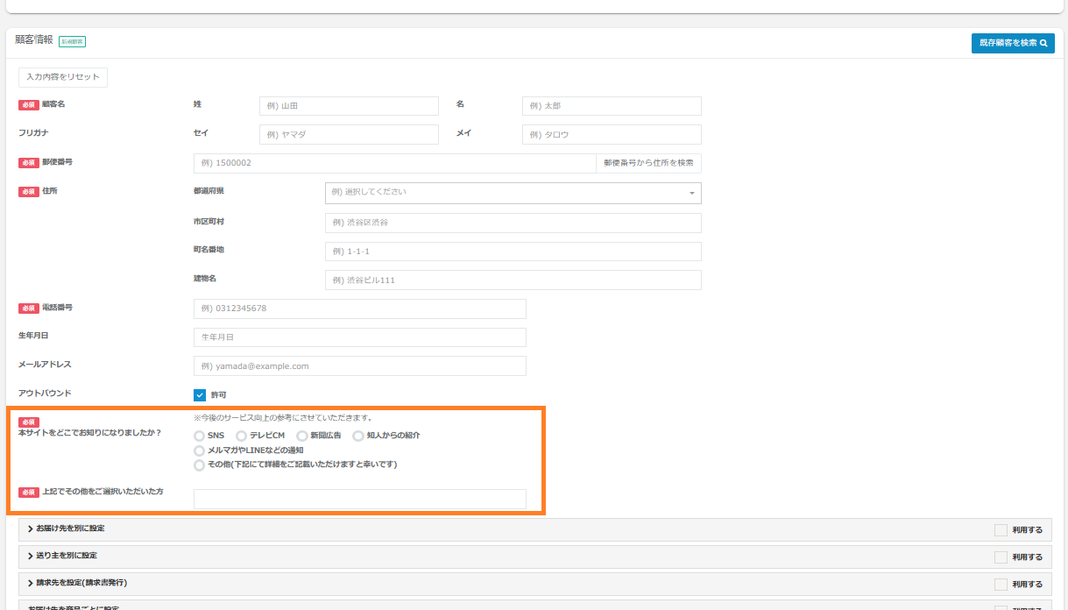The image size is (1068, 610).
Task: Click the 電話番号 input field
Action: click(x=359, y=309)
